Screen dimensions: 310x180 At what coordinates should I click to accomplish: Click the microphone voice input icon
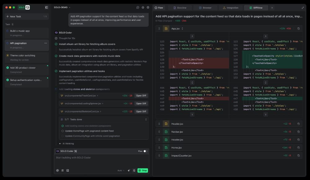(134, 170)
